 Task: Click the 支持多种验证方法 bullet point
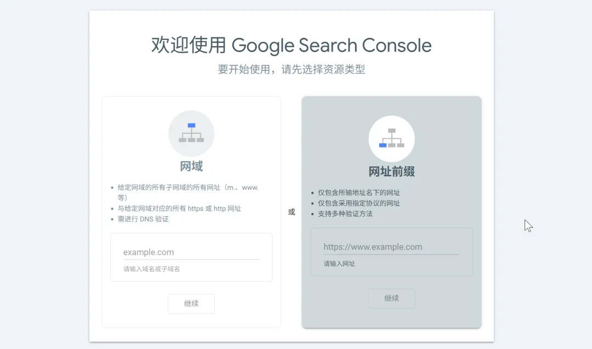(x=345, y=213)
